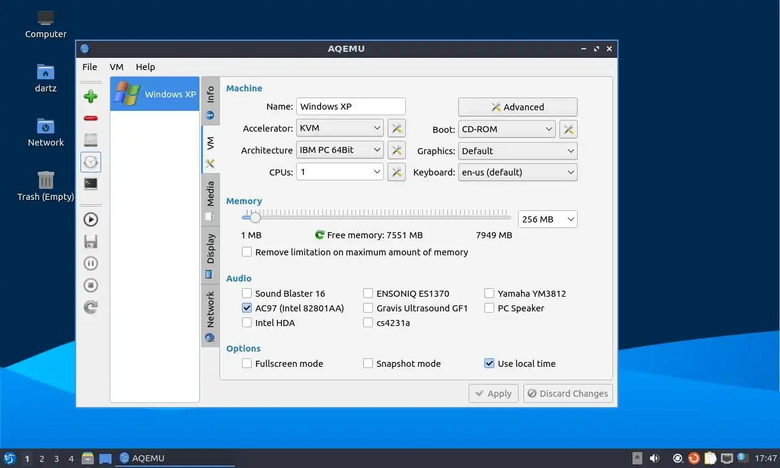Open architecture settings wrench icon

tap(397, 150)
